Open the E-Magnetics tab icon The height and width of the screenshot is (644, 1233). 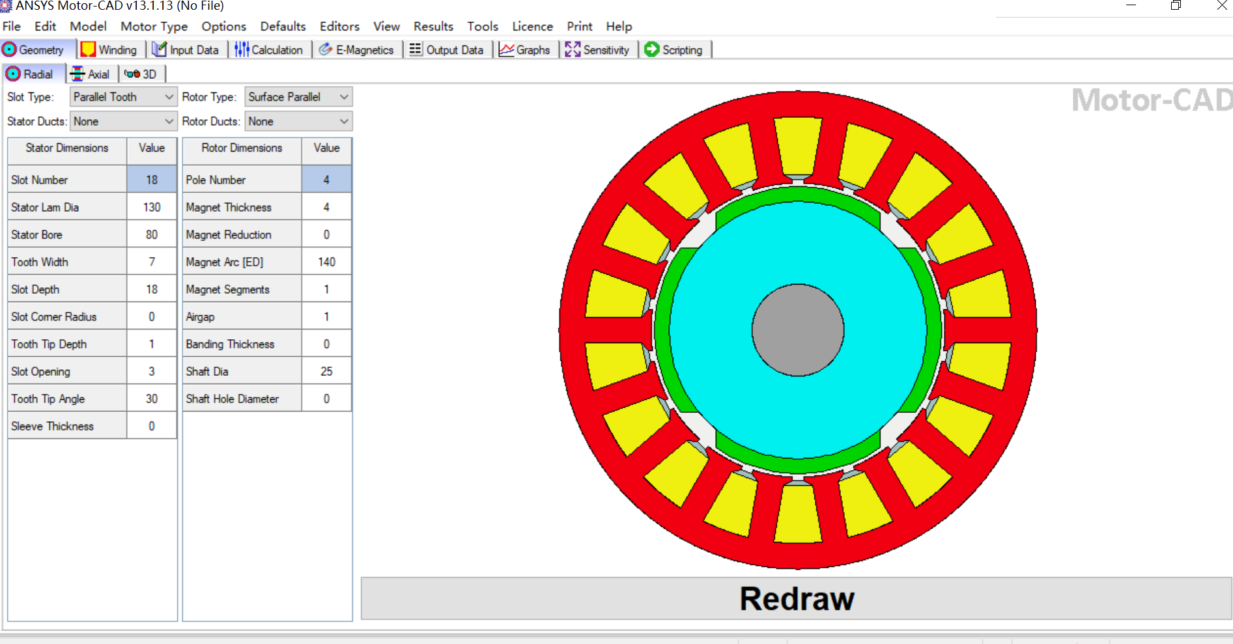(x=326, y=49)
